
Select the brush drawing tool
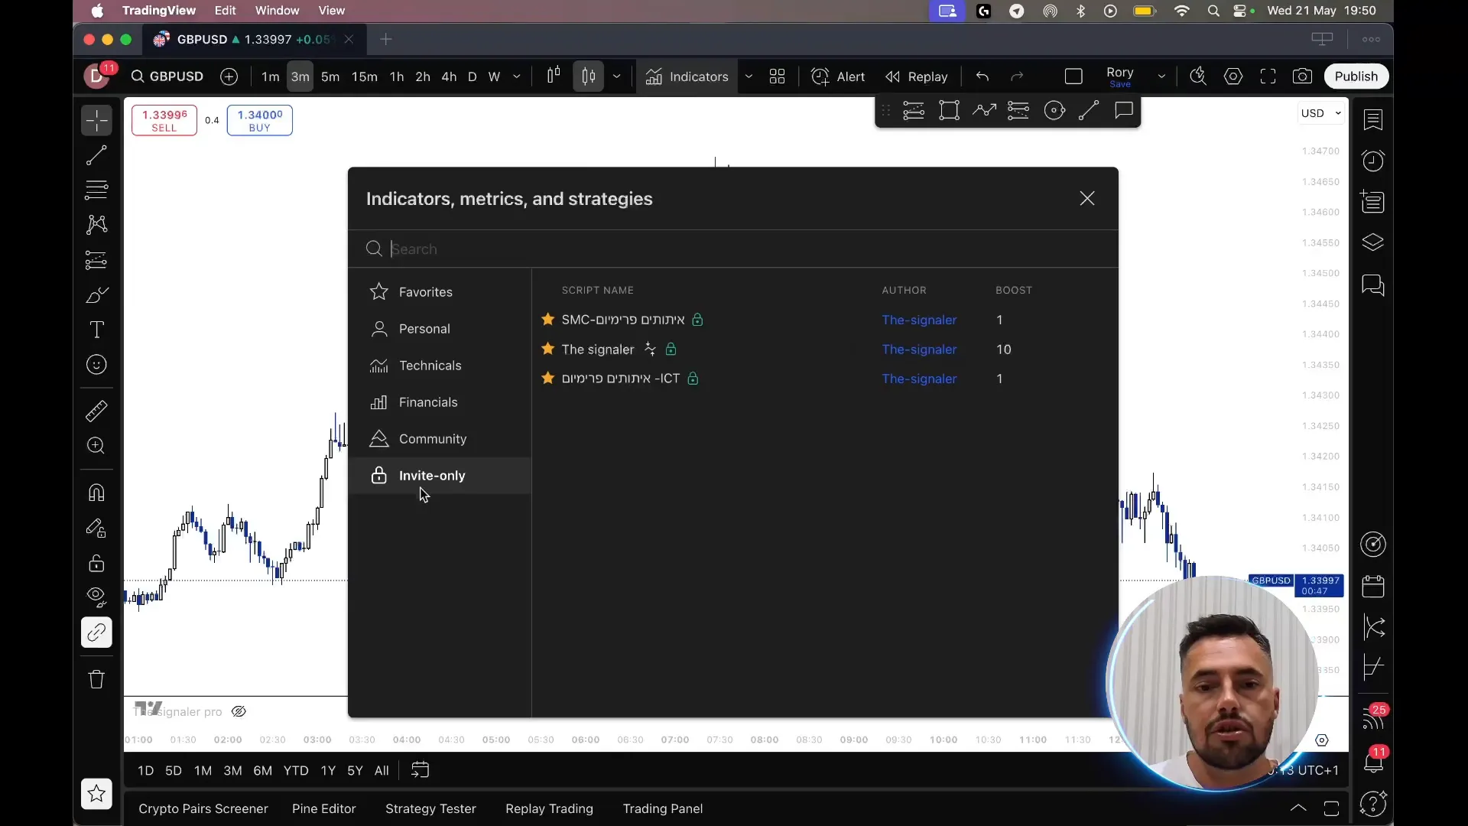tap(96, 295)
